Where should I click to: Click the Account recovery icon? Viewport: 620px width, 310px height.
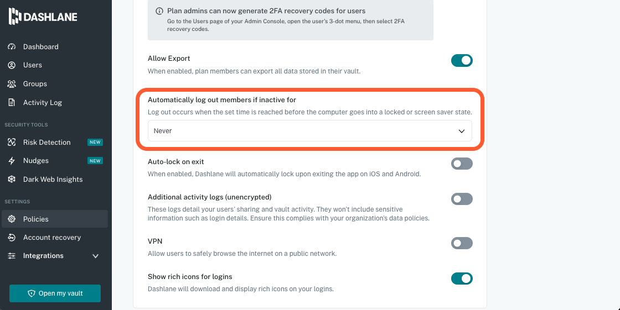12,238
